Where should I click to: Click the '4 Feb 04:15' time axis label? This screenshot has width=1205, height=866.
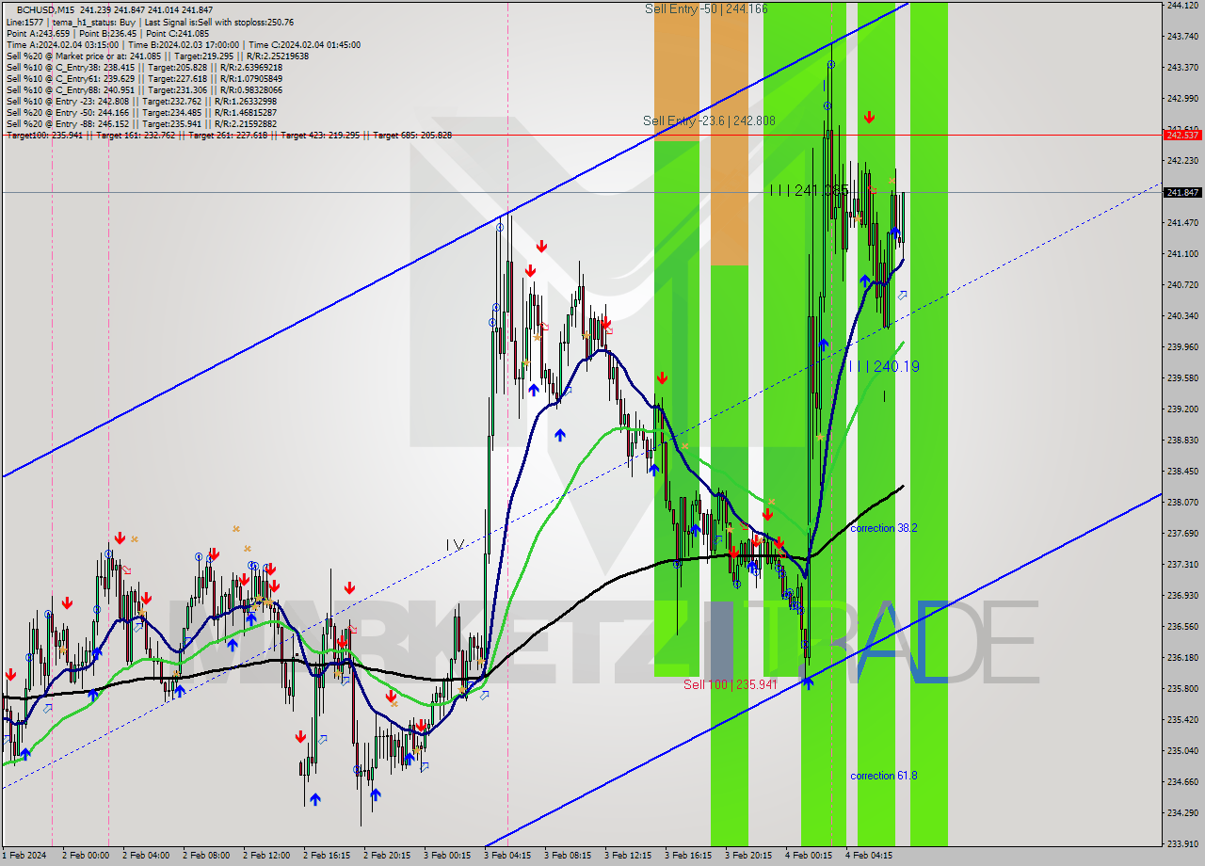click(x=869, y=857)
